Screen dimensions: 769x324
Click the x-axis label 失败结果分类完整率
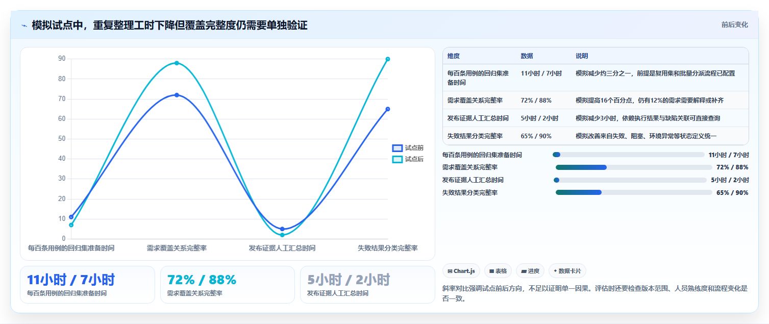tap(388, 248)
